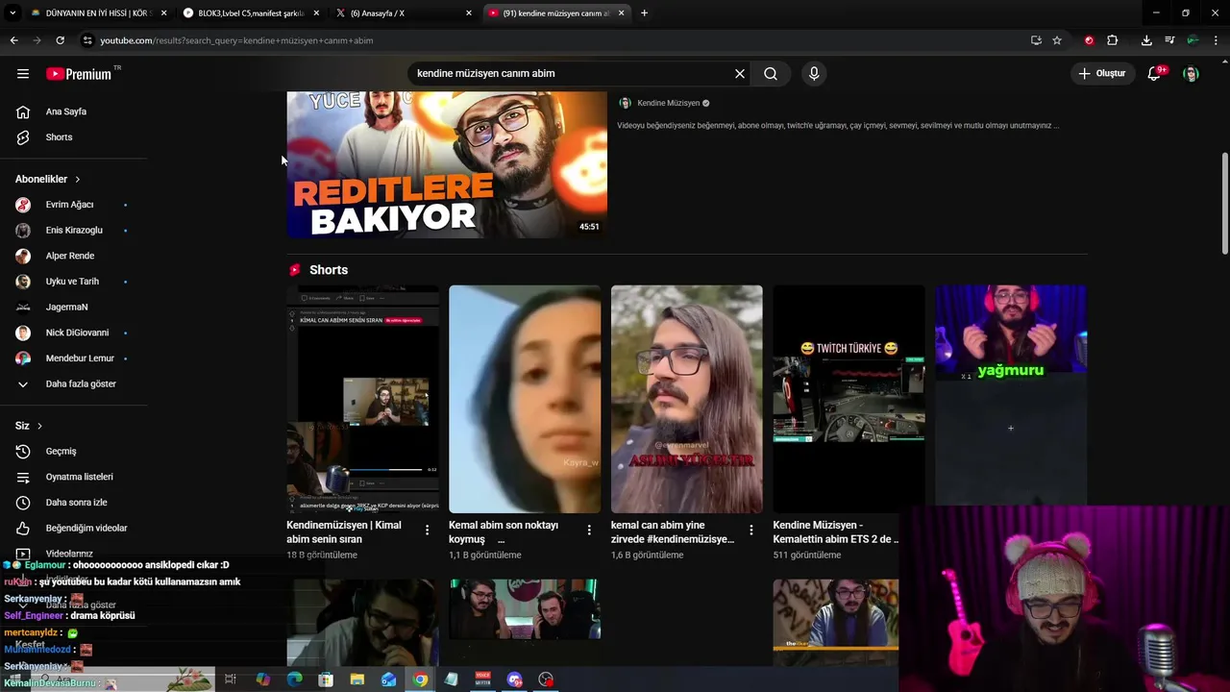Bookmark this page with star icon
Screen dimensions: 1230x692
tap(1057, 40)
